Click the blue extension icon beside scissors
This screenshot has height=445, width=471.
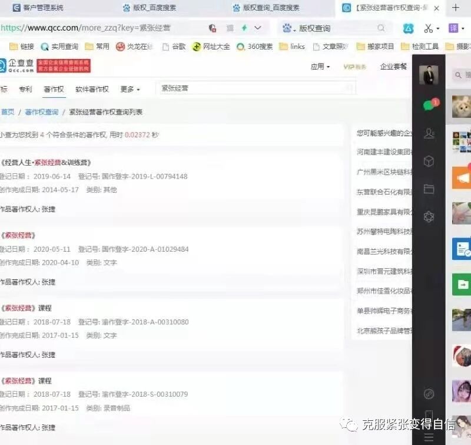pyautogui.click(x=408, y=28)
